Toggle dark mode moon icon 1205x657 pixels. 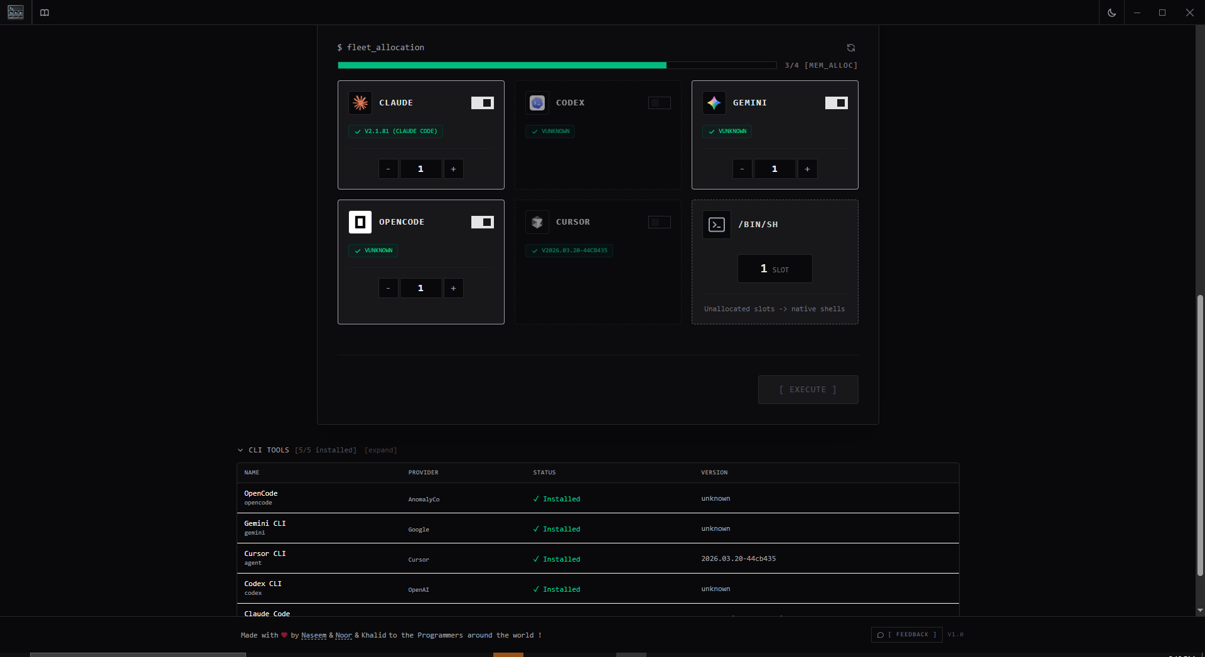click(x=1111, y=13)
